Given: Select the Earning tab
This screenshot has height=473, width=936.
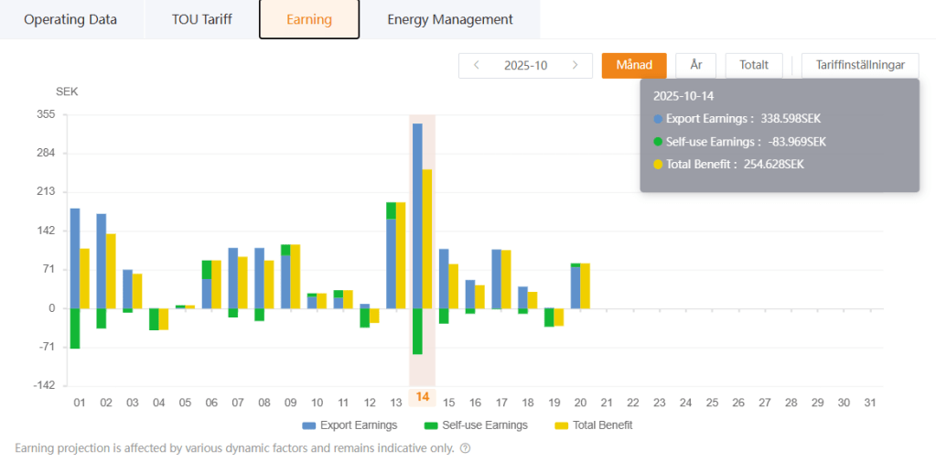Looking at the screenshot, I should point(309,19).
